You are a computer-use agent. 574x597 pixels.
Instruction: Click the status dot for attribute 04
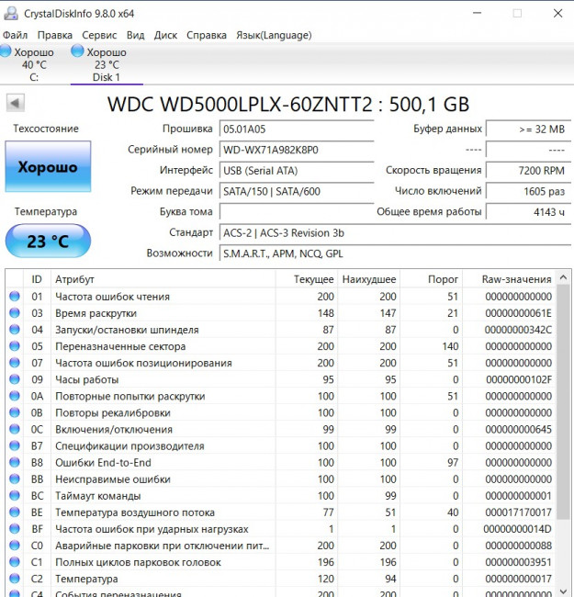[15, 330]
